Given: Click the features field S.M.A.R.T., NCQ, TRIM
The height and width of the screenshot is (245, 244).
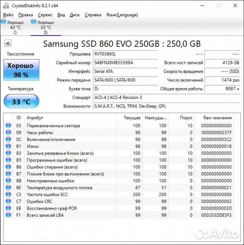Looking at the screenshot, I should coord(167,107).
